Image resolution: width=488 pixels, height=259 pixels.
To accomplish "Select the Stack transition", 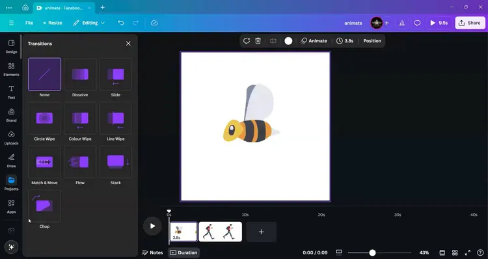I will click(x=115, y=162).
